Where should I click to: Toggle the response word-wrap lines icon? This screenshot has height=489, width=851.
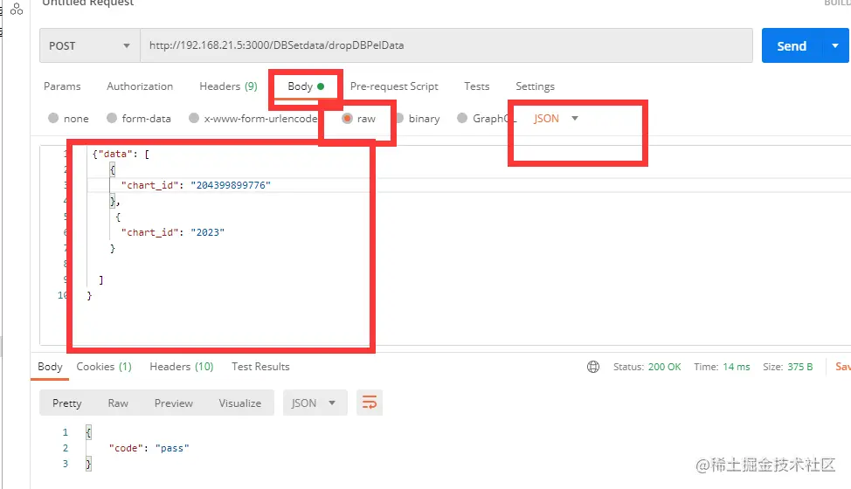(370, 403)
